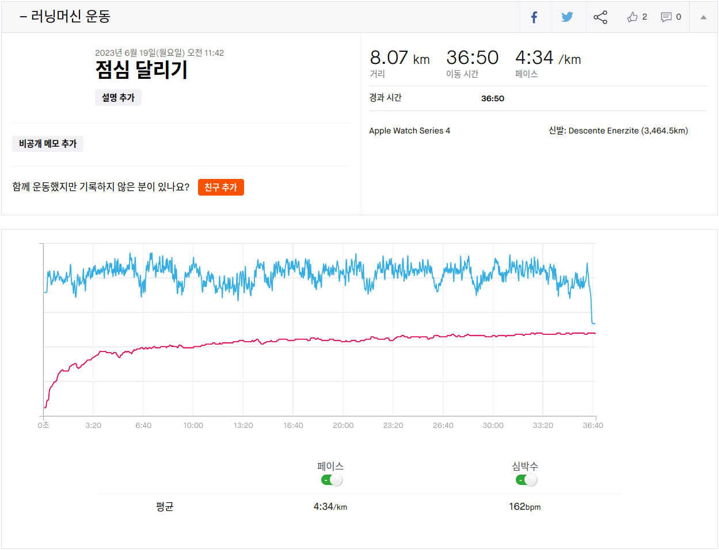Collapse the header using up arrow
The width and height of the screenshot is (719, 550).
tap(703, 17)
